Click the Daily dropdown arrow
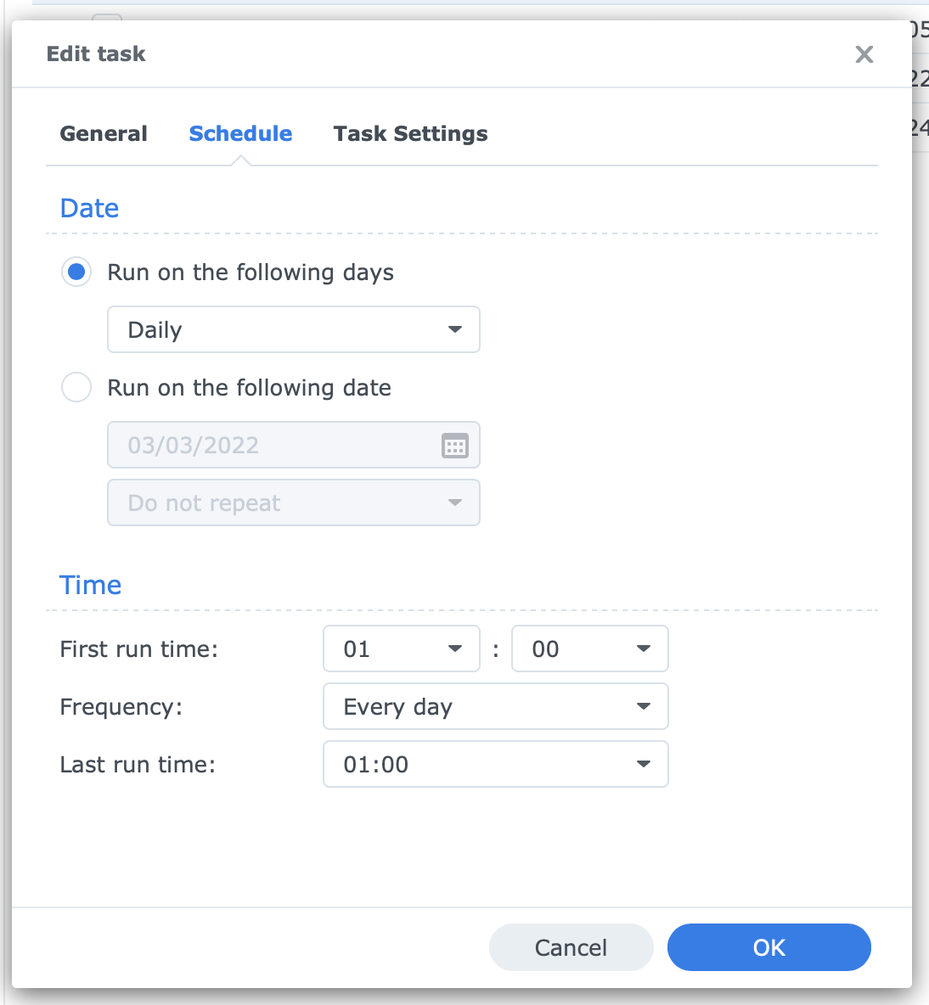 (x=454, y=329)
